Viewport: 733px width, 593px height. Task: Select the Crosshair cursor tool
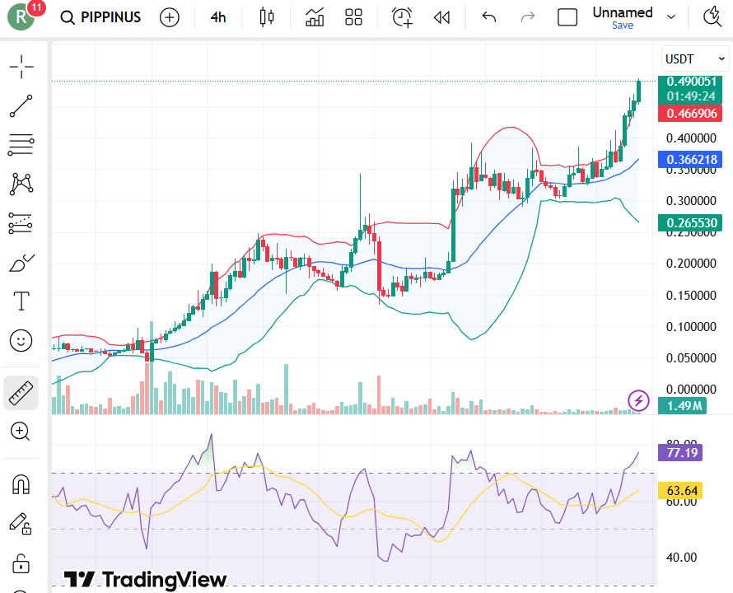point(21,67)
